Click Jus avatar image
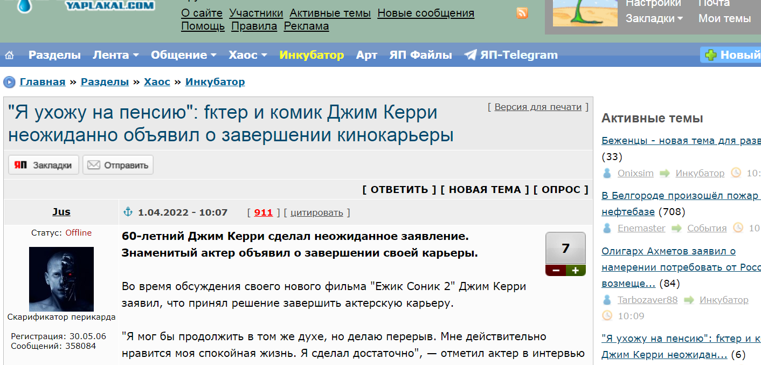This screenshot has width=761, height=365. tap(61, 279)
